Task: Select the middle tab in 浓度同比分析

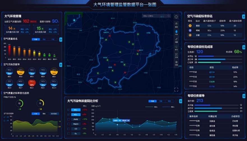Action: point(161,101)
